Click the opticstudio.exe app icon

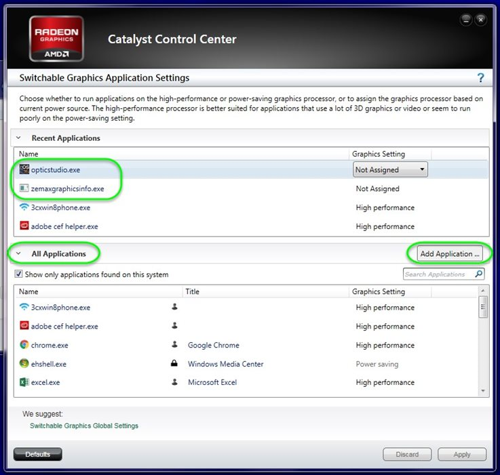point(24,169)
